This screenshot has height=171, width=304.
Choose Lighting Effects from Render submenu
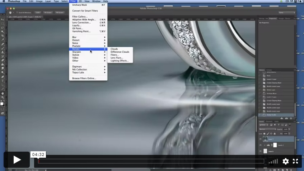click(120, 61)
